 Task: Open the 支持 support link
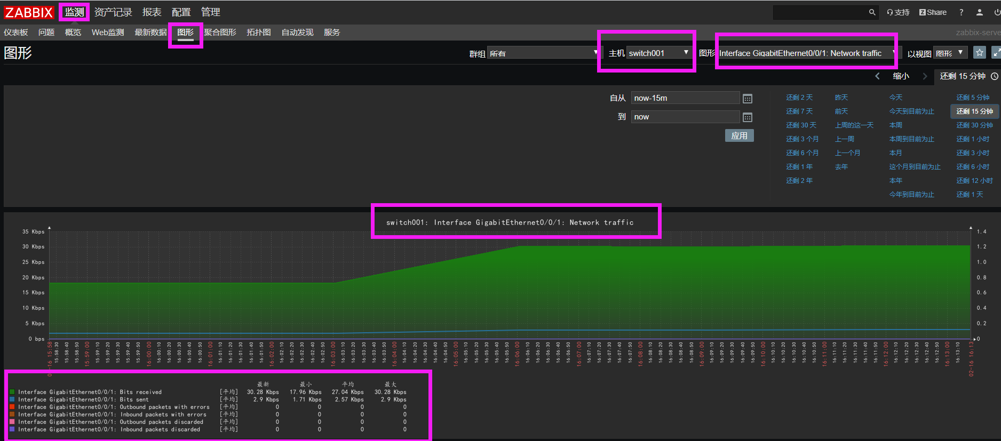click(x=898, y=12)
